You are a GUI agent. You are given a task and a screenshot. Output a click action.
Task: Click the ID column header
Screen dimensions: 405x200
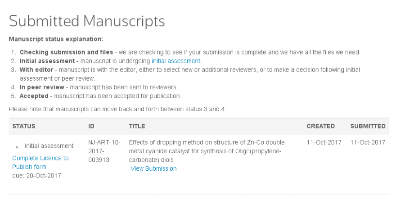[91, 126]
